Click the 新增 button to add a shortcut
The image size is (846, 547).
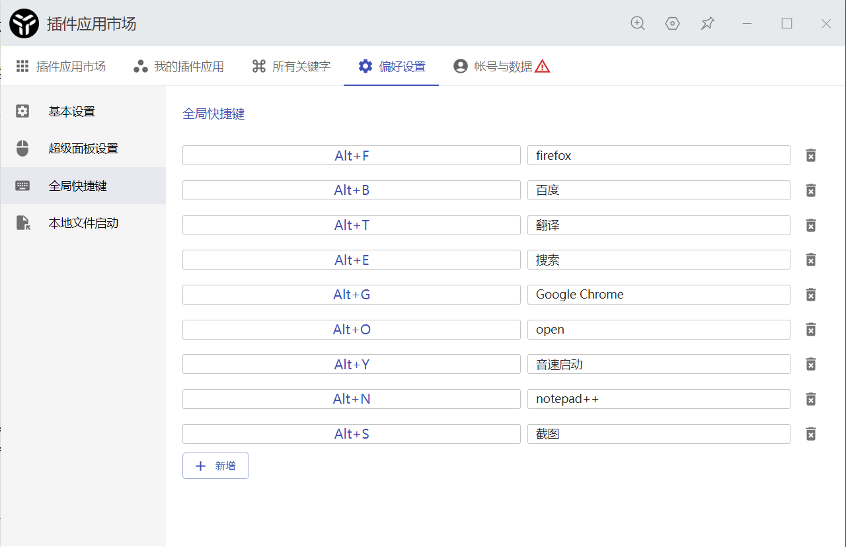coord(215,466)
